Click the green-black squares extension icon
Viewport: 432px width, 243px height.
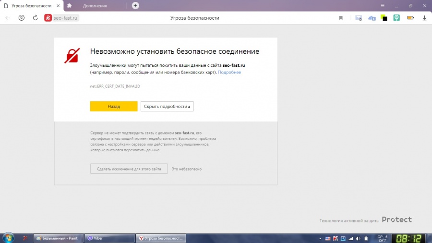pyautogui.click(x=384, y=18)
